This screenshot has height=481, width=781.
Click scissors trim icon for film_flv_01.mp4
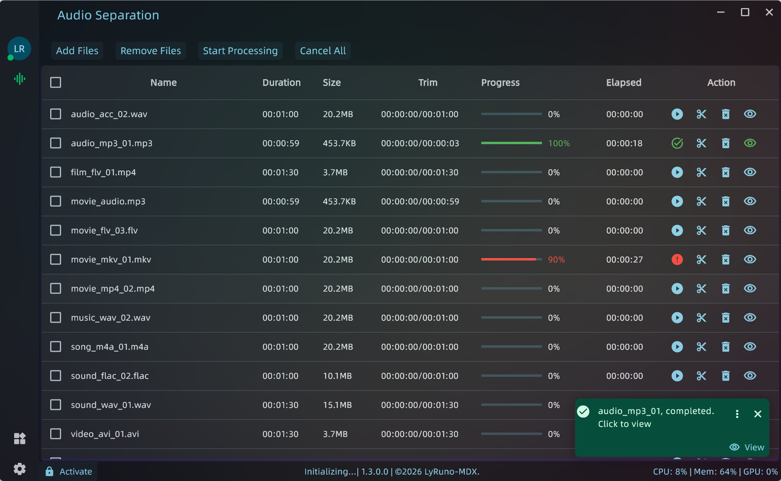coord(701,172)
